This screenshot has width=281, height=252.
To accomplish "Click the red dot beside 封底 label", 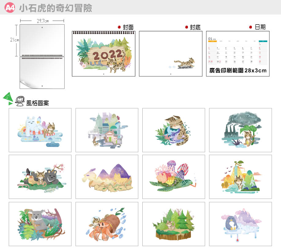I will 186,27.
